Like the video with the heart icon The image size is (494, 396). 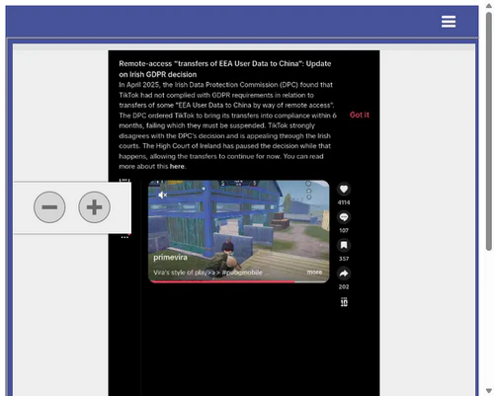tap(344, 189)
